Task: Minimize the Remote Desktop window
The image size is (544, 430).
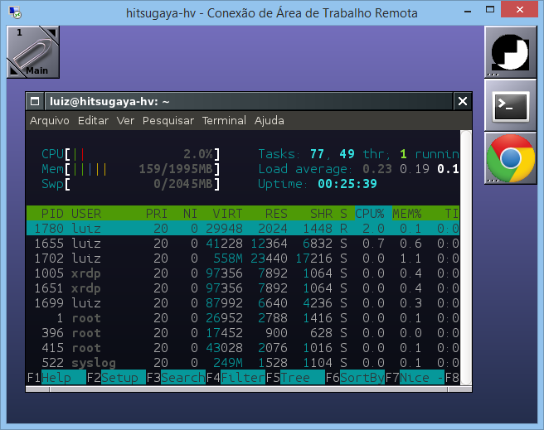Action: click(468, 11)
